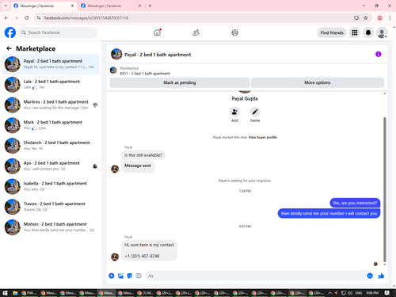Viewport: 396px width, 297px height.
Task: Open Chrome three-dot menu
Action: pos(390,18)
